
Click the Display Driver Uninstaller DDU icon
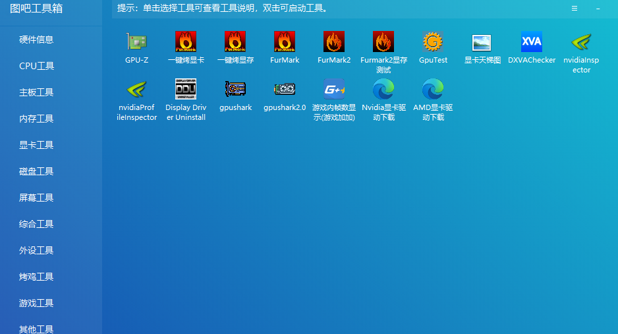[186, 89]
